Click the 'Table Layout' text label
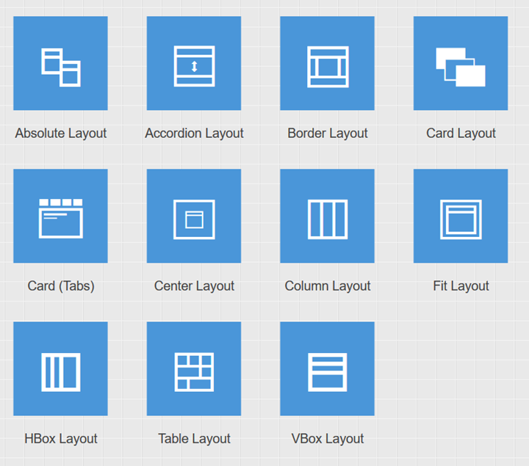Viewport: 529px width, 466px height. pos(194,439)
